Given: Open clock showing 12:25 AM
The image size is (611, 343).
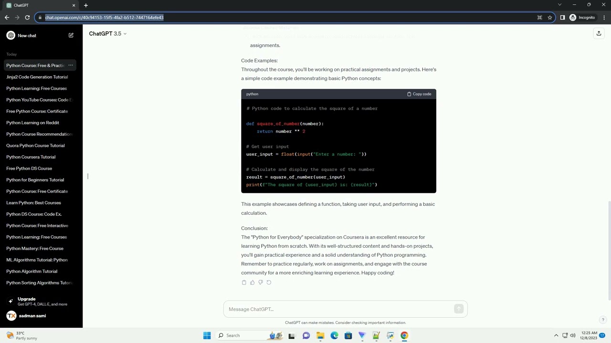Looking at the screenshot, I should (x=590, y=335).
